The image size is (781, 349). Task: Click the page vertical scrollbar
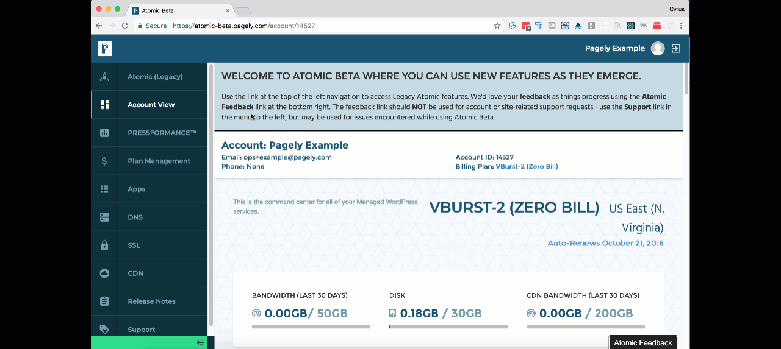pyautogui.click(x=686, y=79)
